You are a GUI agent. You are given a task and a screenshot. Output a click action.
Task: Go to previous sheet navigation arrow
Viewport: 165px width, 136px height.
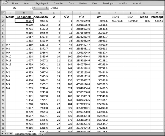coord(5,134)
